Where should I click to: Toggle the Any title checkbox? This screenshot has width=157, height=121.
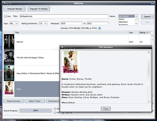5,16
